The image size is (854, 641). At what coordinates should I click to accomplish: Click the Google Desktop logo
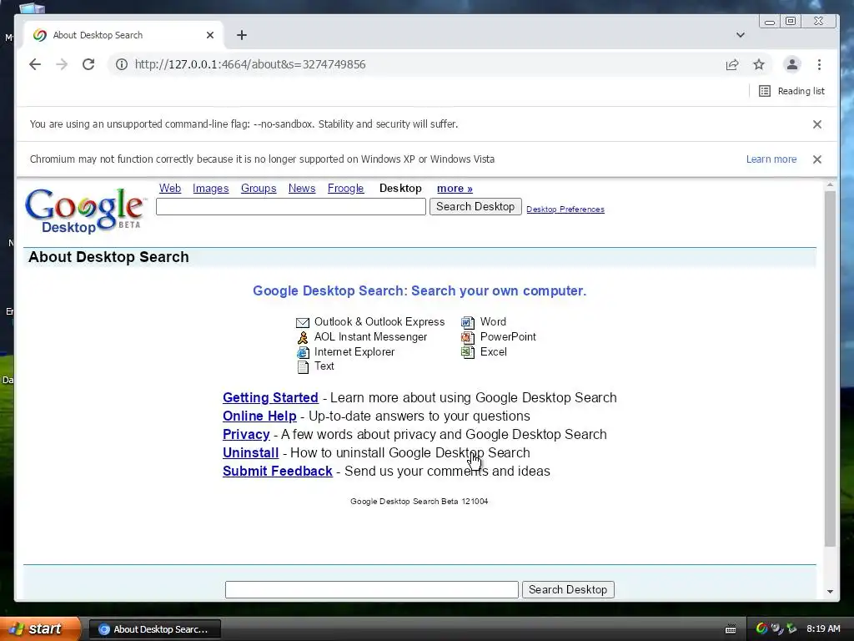pyautogui.click(x=86, y=210)
